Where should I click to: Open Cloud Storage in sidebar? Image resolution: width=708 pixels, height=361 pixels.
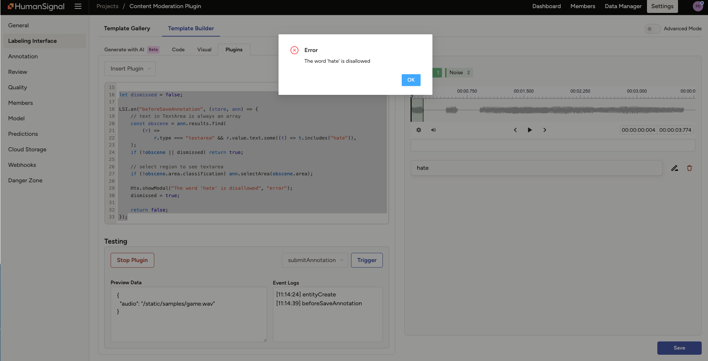[44, 149]
